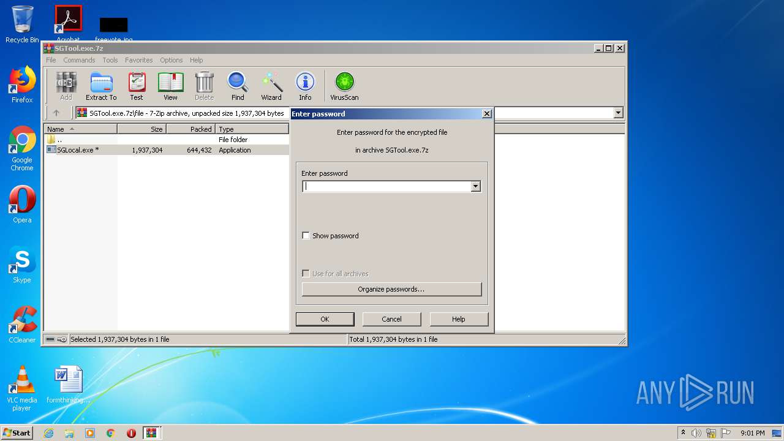
Task: Click the status bar key icon
Action: pos(62,339)
